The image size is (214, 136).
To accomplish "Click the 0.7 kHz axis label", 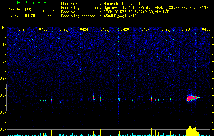I will [x=3, y=112].
